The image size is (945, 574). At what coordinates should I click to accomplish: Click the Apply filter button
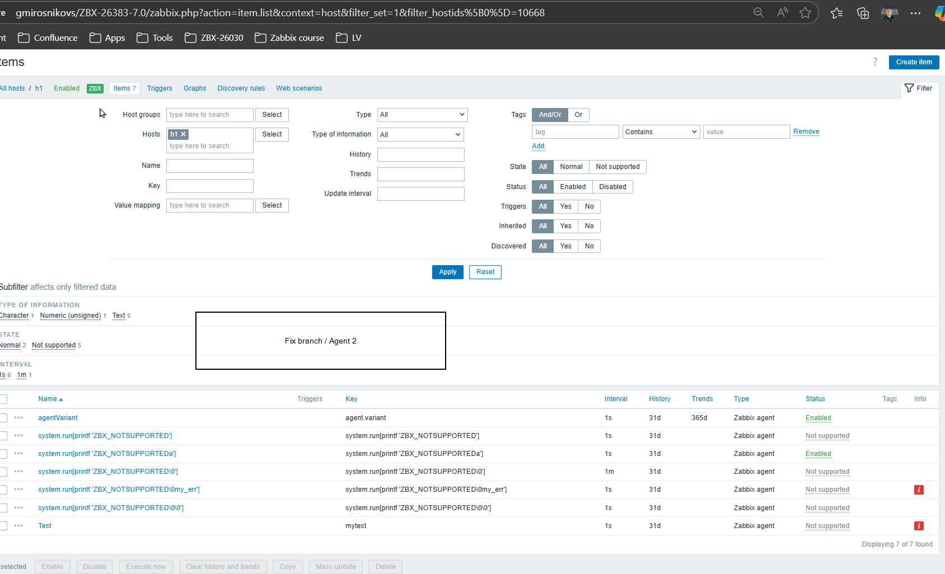tap(447, 272)
